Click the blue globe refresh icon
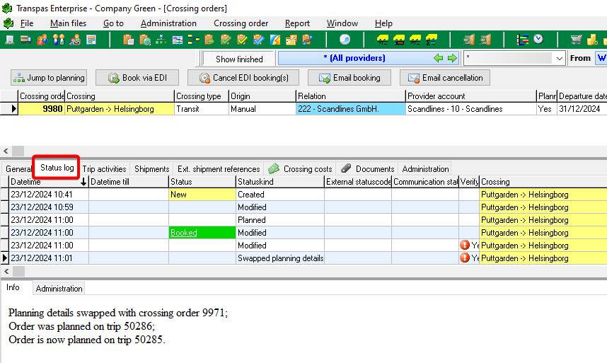Screen dimensions: 607x363 click(x=345, y=40)
